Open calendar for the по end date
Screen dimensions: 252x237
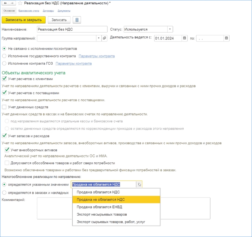click(226, 38)
